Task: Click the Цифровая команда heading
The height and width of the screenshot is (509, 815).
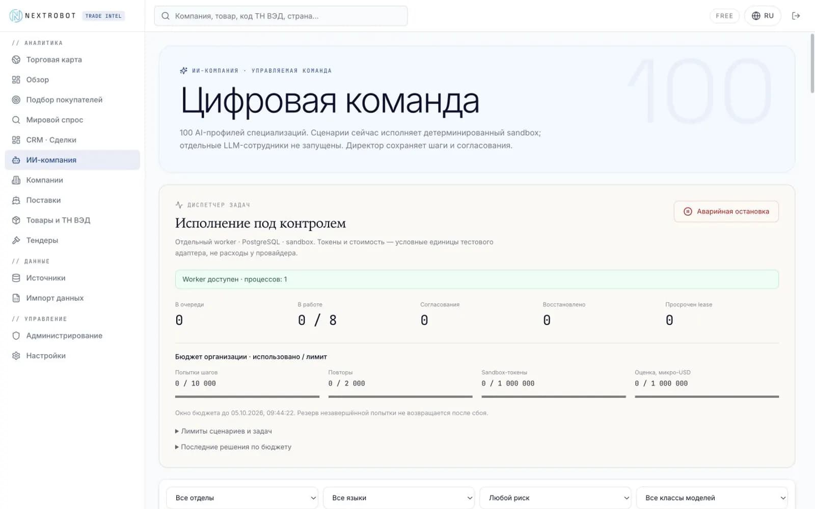Action: (330, 100)
